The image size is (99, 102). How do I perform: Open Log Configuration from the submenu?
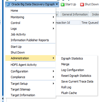pos(76,70)
